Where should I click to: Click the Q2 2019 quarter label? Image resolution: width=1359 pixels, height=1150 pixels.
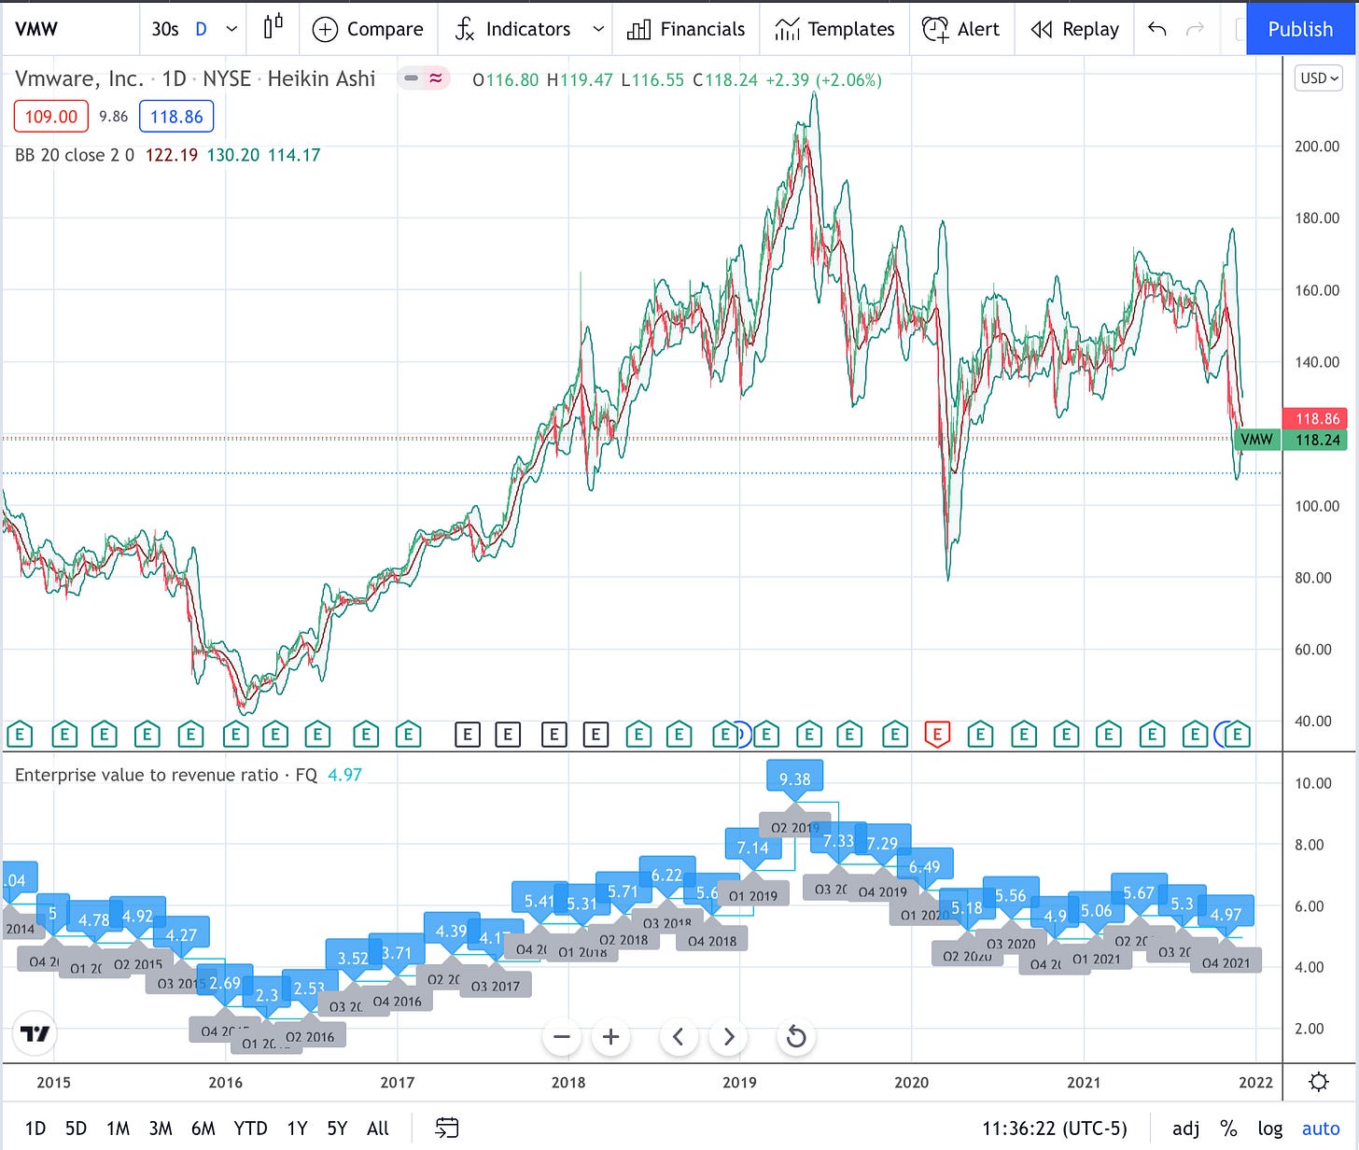point(795,828)
